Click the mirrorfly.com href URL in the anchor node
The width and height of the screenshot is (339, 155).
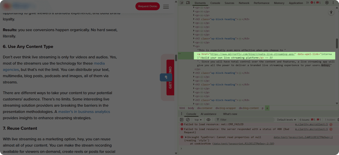253,54
